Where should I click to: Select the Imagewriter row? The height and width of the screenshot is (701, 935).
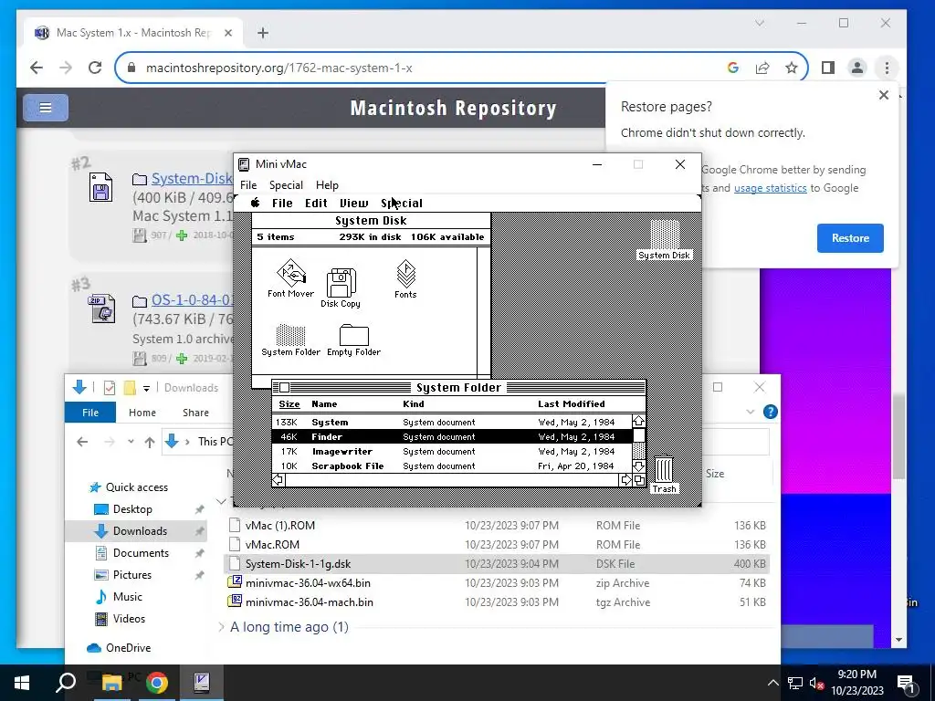(x=452, y=452)
